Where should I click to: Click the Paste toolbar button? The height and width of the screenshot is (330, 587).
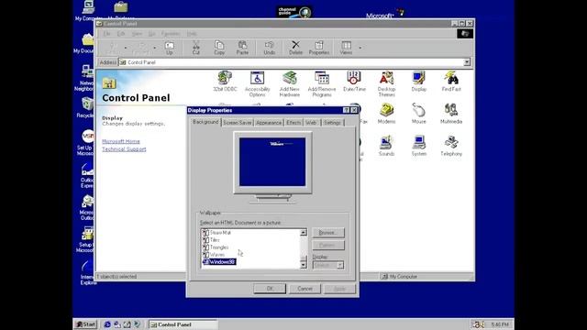[x=242, y=48]
